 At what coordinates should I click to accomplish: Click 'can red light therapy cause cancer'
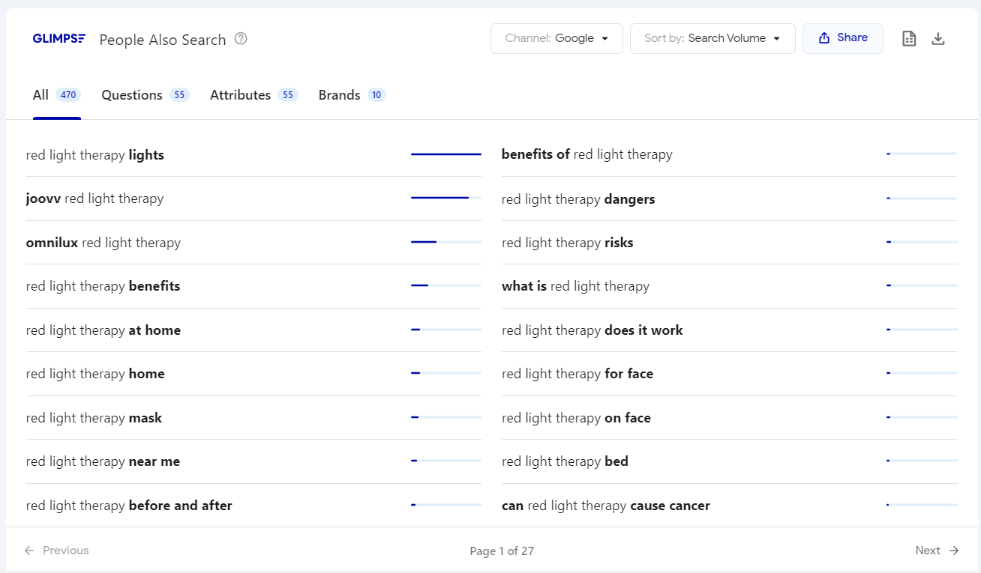pos(605,506)
